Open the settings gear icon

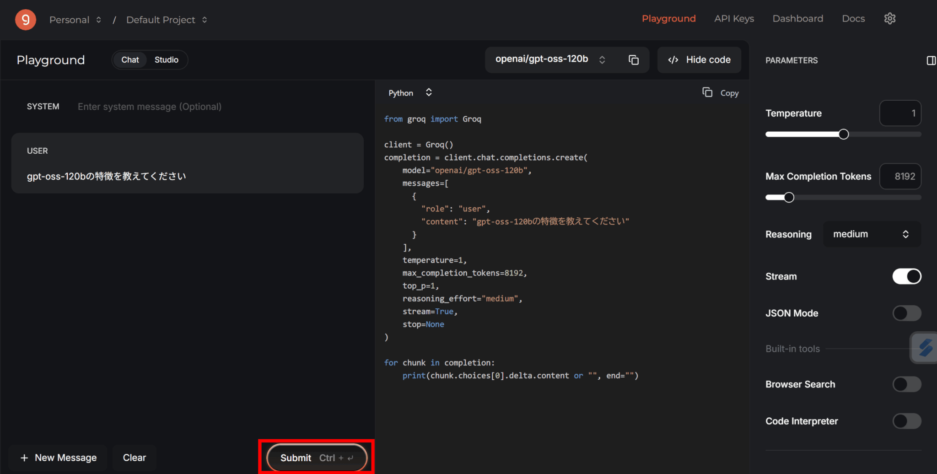point(889,19)
